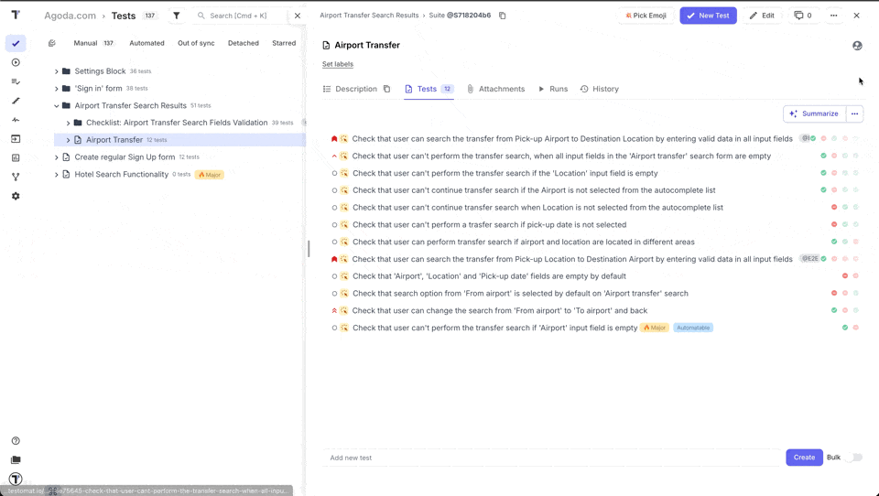879x496 pixels.
Task: Open the three-dot menu in the top bar
Action: point(833,16)
